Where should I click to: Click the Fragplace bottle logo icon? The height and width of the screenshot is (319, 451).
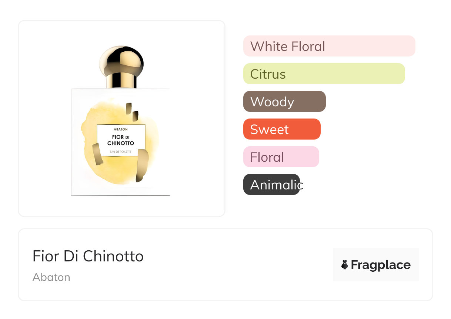(345, 265)
